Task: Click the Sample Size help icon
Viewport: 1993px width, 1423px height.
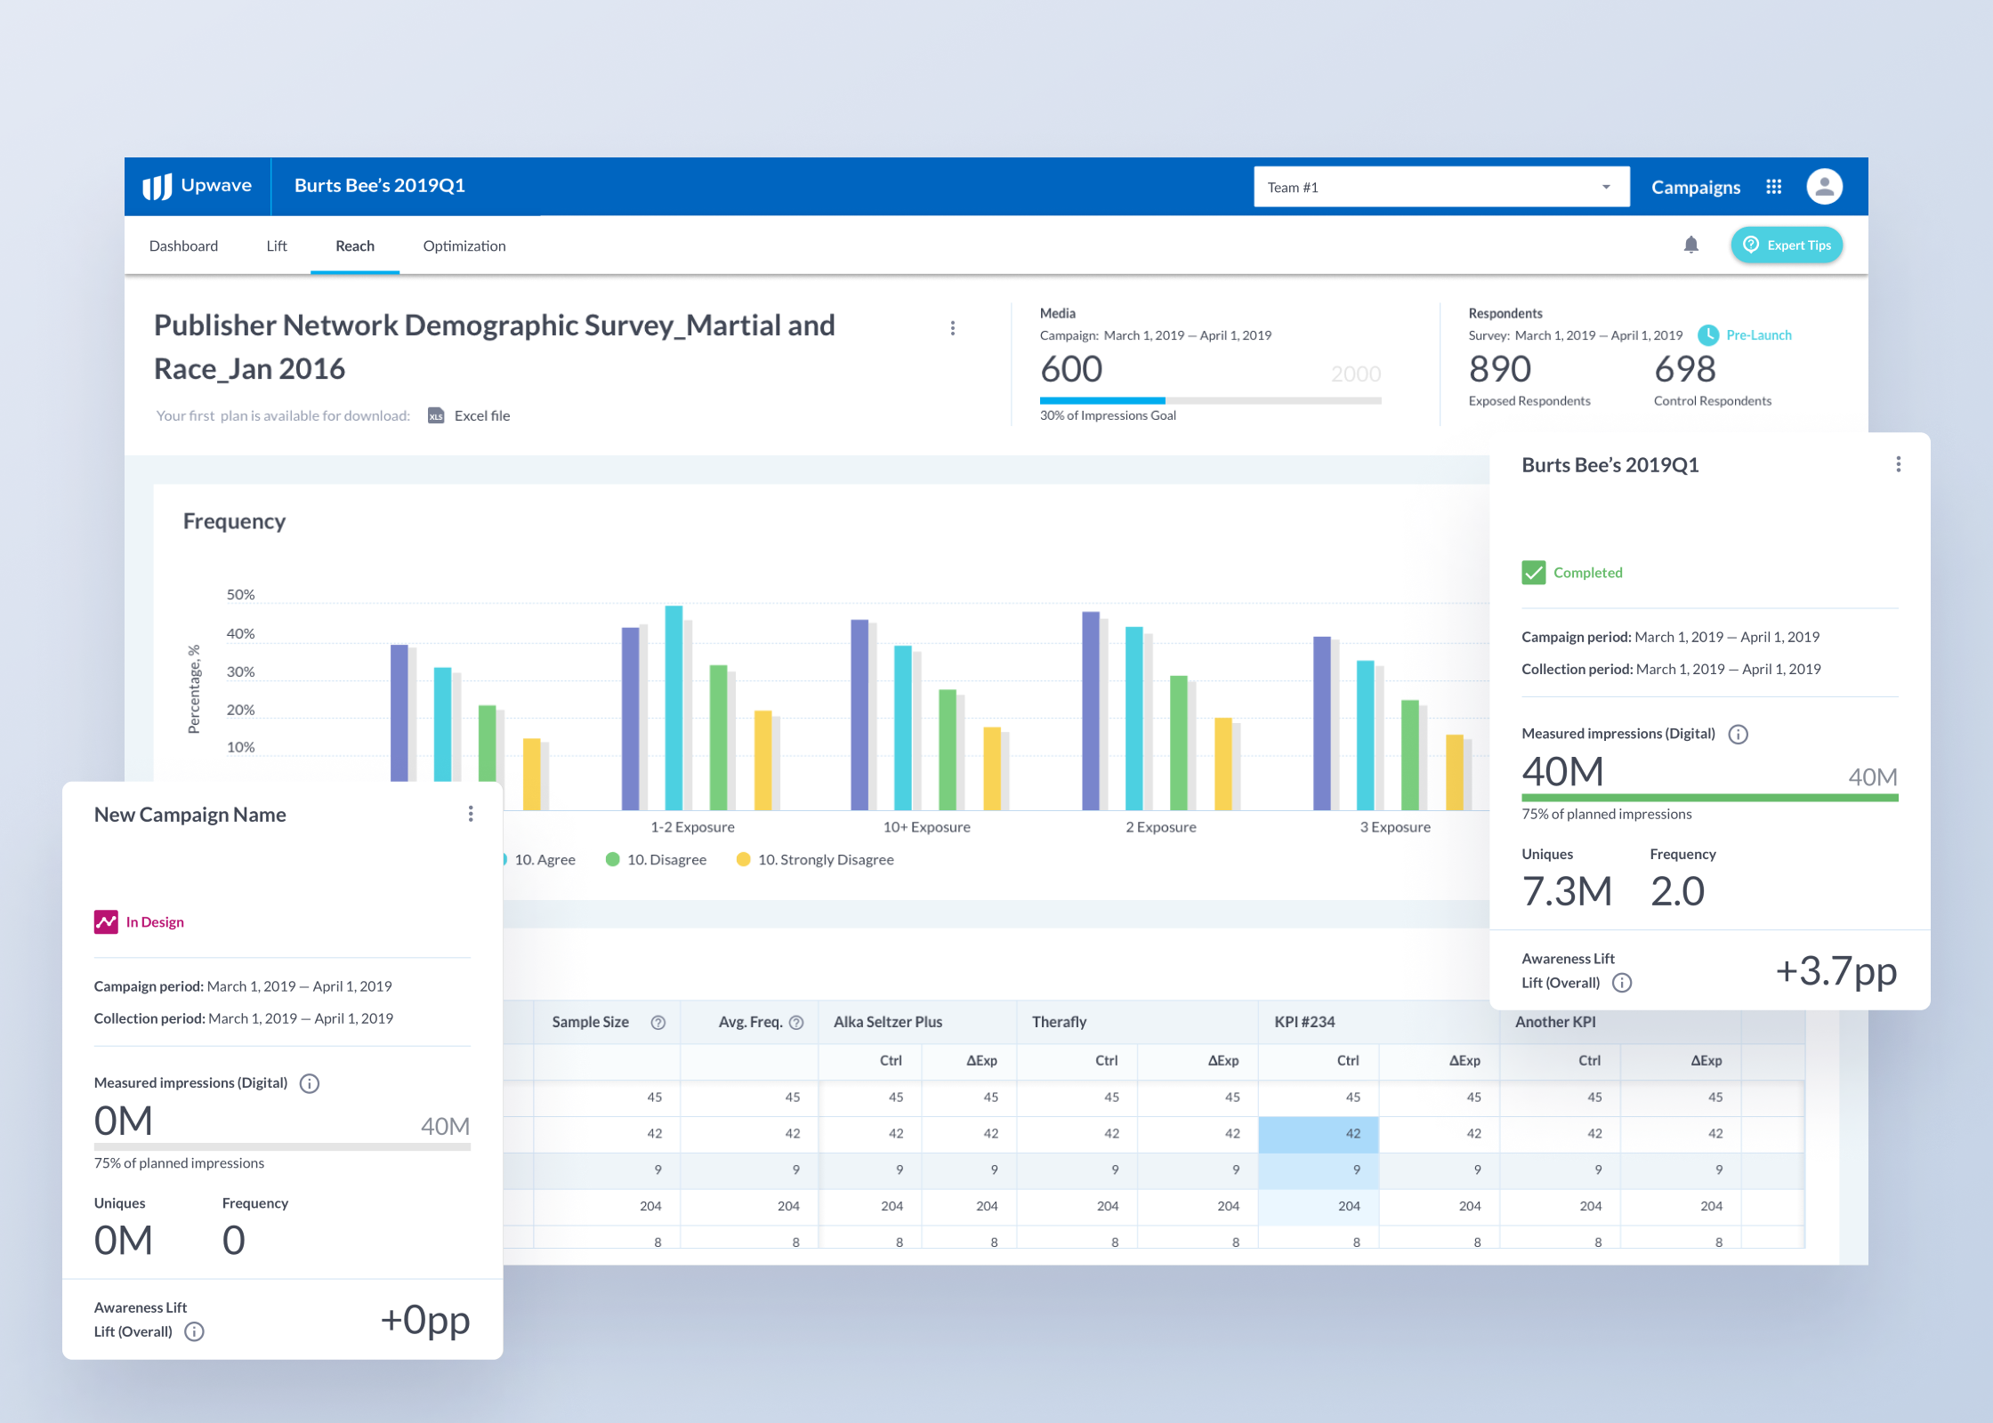Action: click(658, 1023)
